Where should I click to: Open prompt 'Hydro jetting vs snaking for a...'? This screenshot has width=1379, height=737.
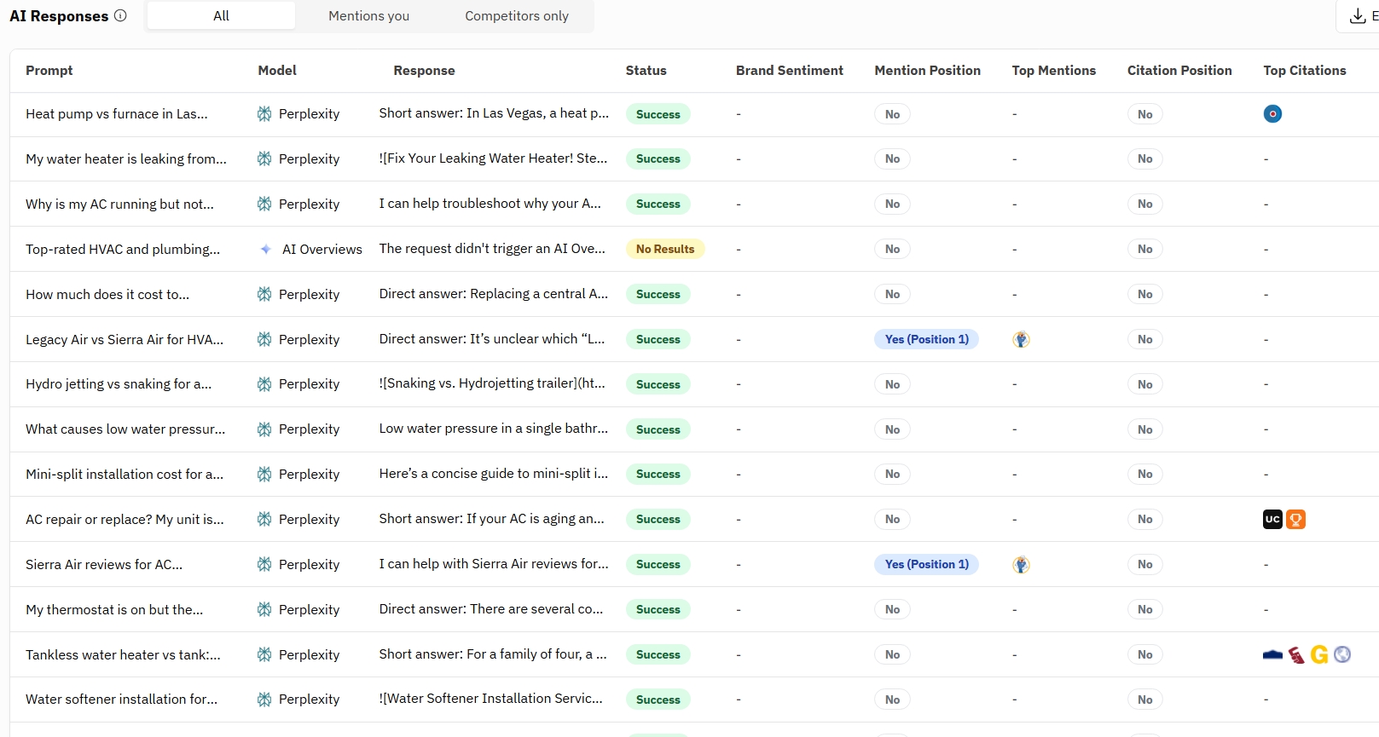point(119,384)
